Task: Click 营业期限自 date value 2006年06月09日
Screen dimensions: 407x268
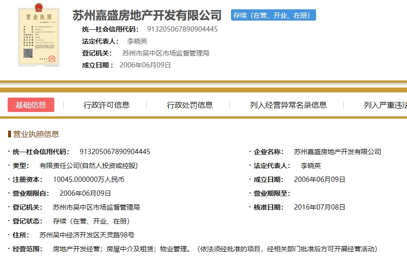Action: (85, 193)
